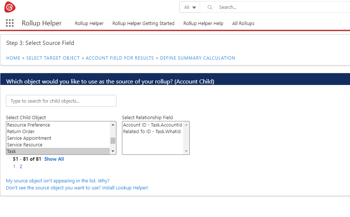Open the All Rollups tab
This screenshot has width=350, height=217.
243,24
